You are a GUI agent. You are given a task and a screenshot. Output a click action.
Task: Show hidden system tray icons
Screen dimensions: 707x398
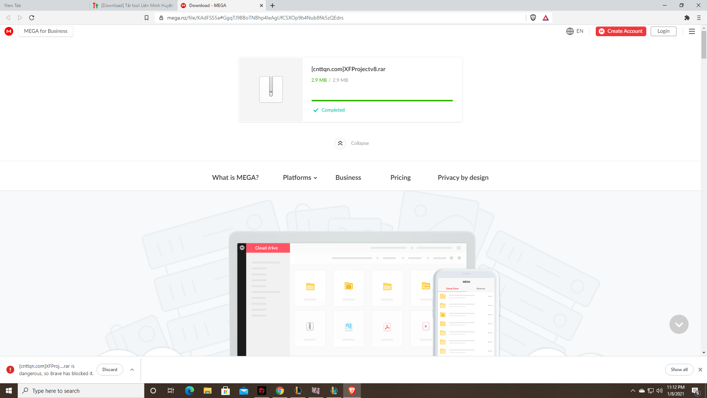click(633, 391)
